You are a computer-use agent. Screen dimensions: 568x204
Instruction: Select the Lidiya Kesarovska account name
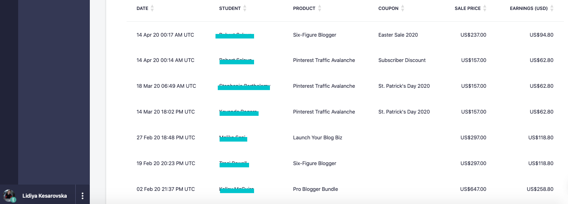tap(44, 196)
